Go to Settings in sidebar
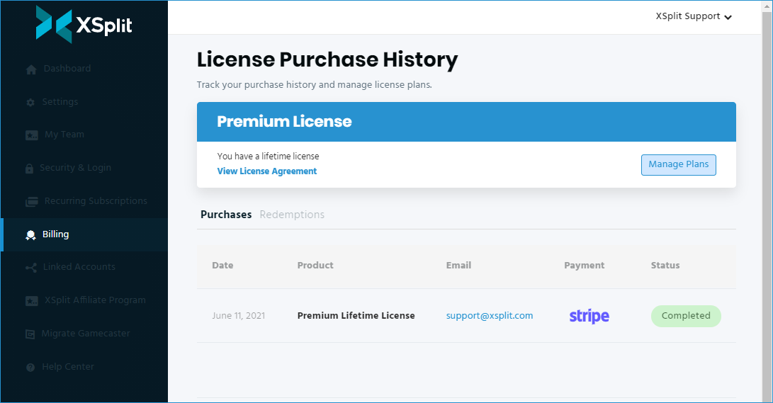The height and width of the screenshot is (403, 773). [60, 101]
